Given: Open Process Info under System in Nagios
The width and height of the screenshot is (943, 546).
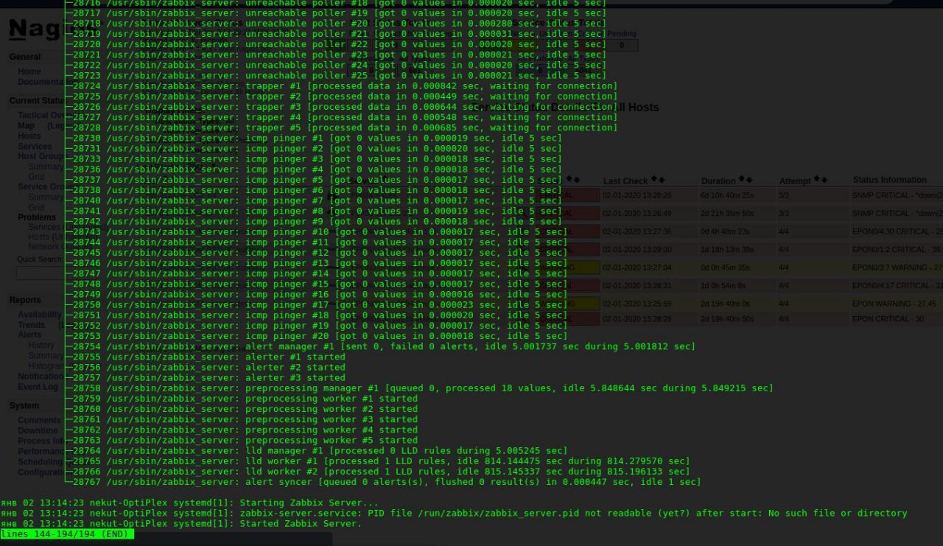Looking at the screenshot, I should (41, 441).
